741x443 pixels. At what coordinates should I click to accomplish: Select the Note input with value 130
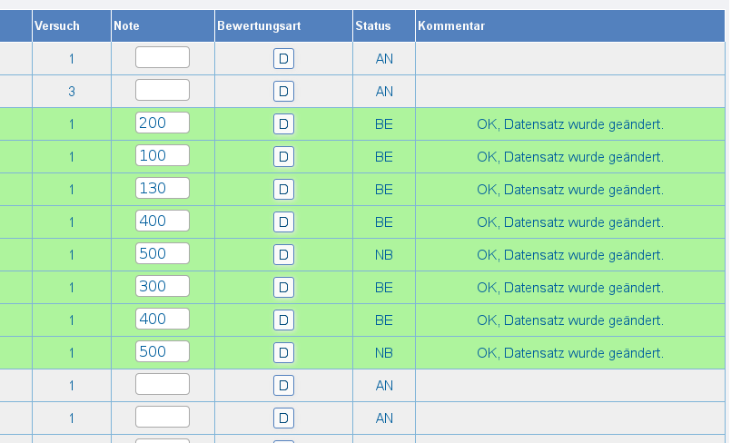(x=163, y=189)
